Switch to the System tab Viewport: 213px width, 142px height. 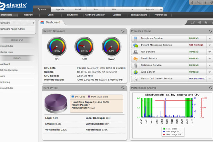(x=42, y=9)
